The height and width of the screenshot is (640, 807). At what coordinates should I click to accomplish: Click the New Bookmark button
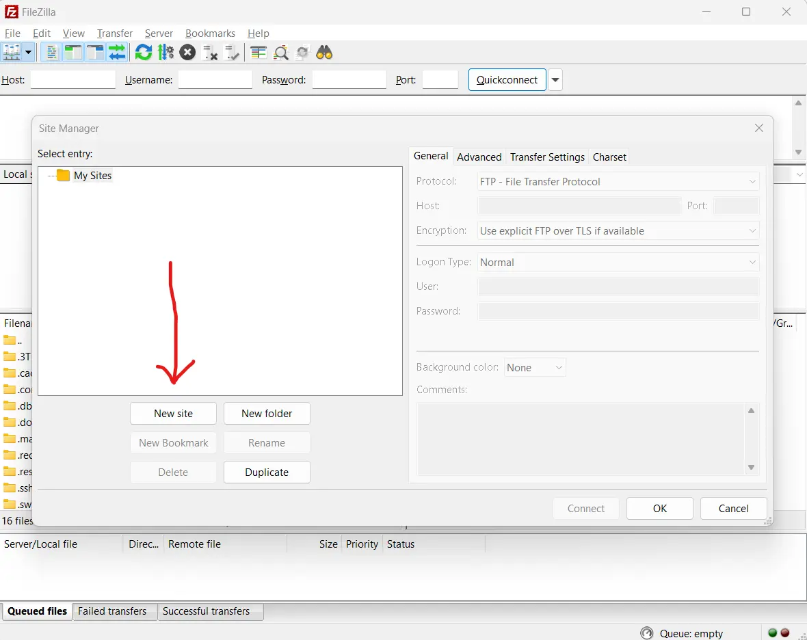[x=174, y=443]
